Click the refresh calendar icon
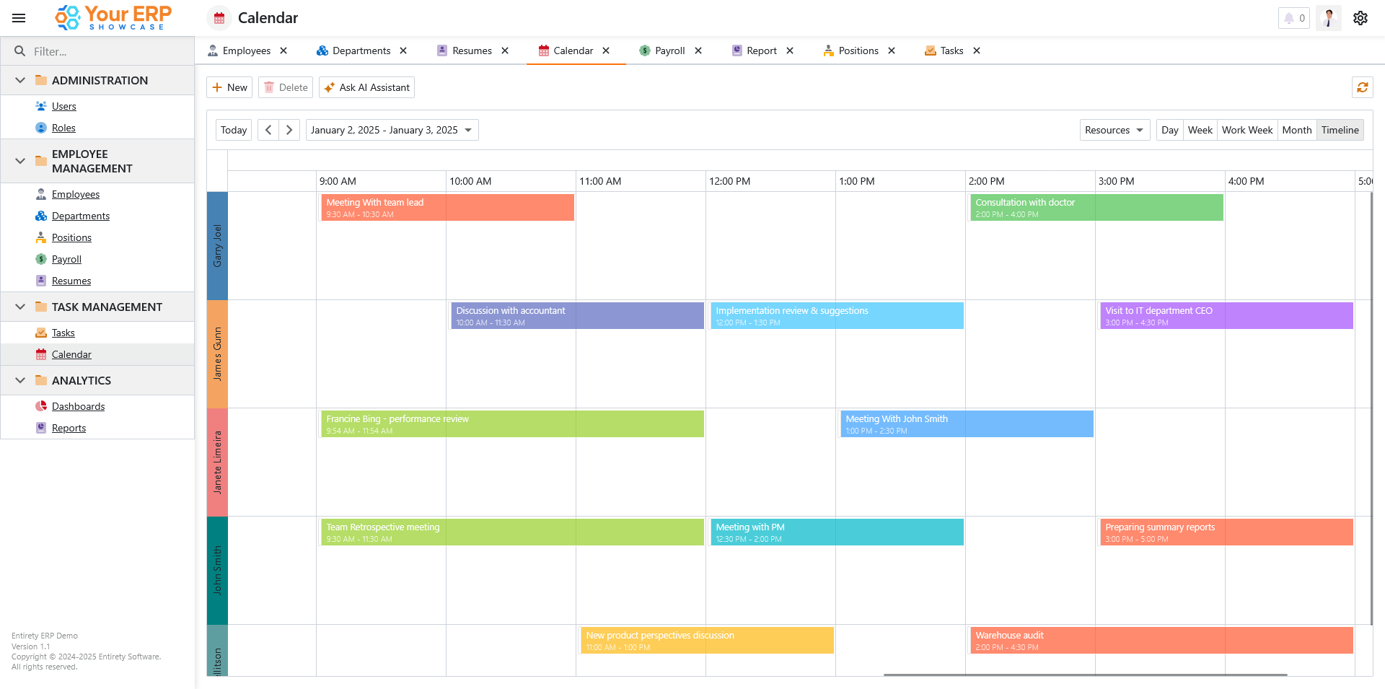Screen dimensions: 1385x689 [1362, 87]
